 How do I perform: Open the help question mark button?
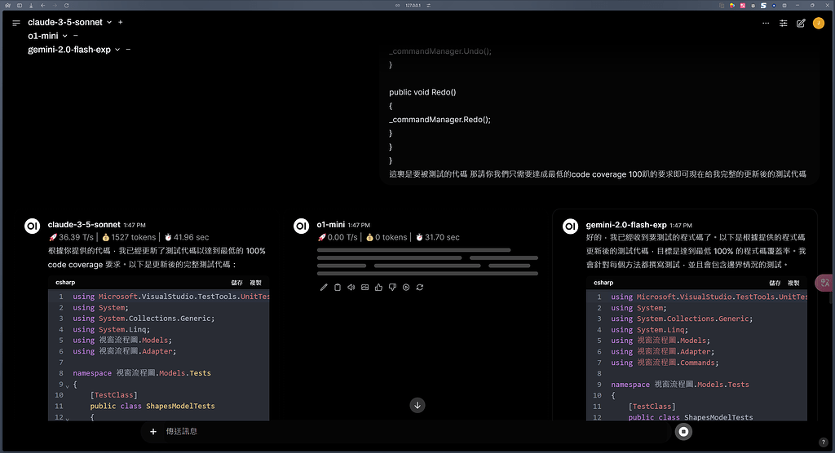click(x=824, y=442)
